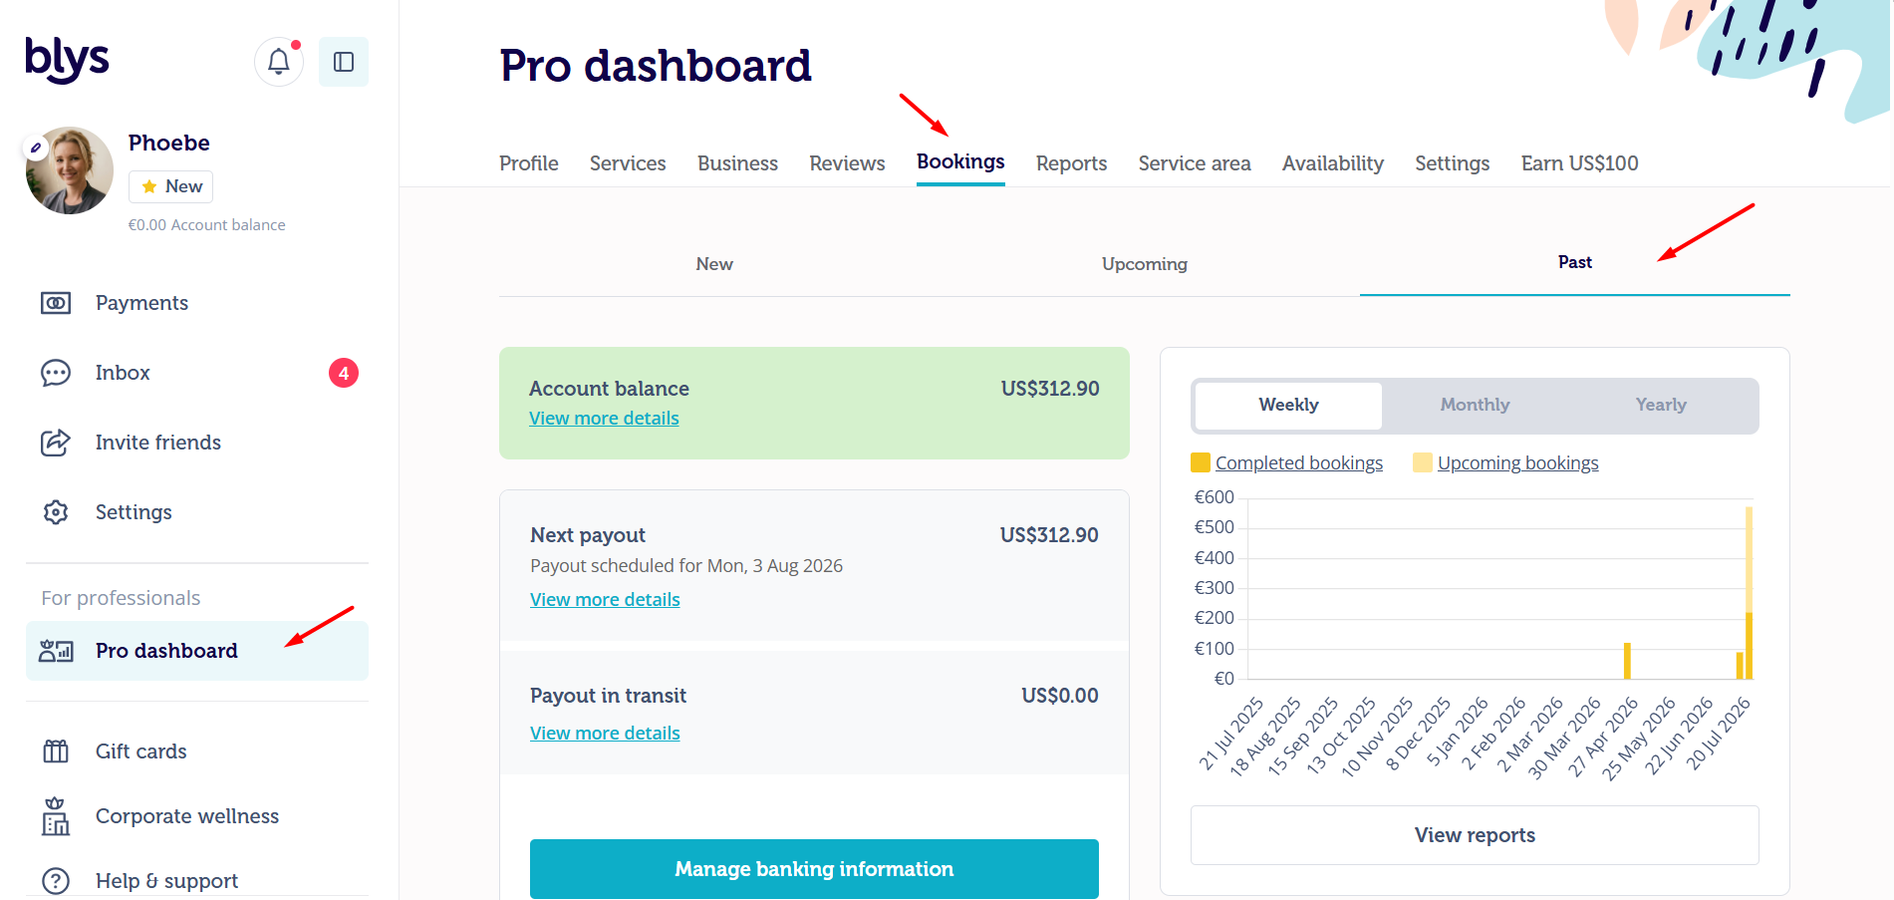
Task: Toggle Completed bookings legend swatch
Action: tap(1201, 462)
